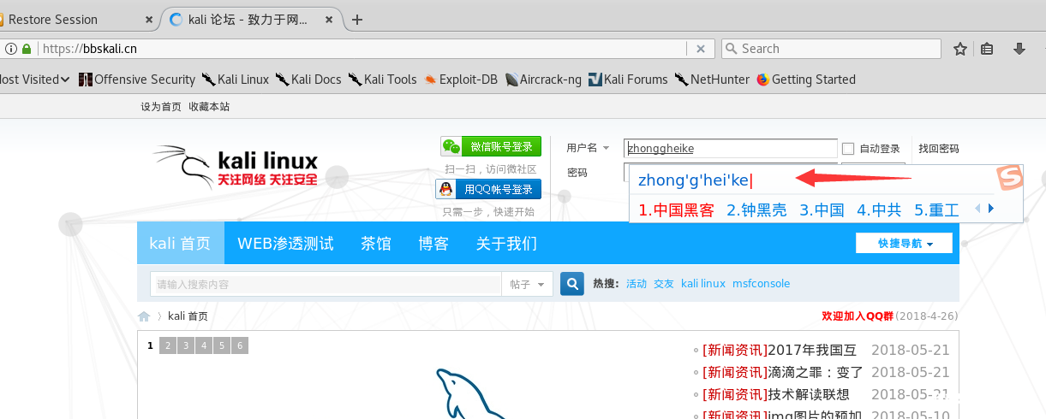Open the WEB渗透测试 nav tab
Viewport: 1046px width, 419px height.
[285, 244]
